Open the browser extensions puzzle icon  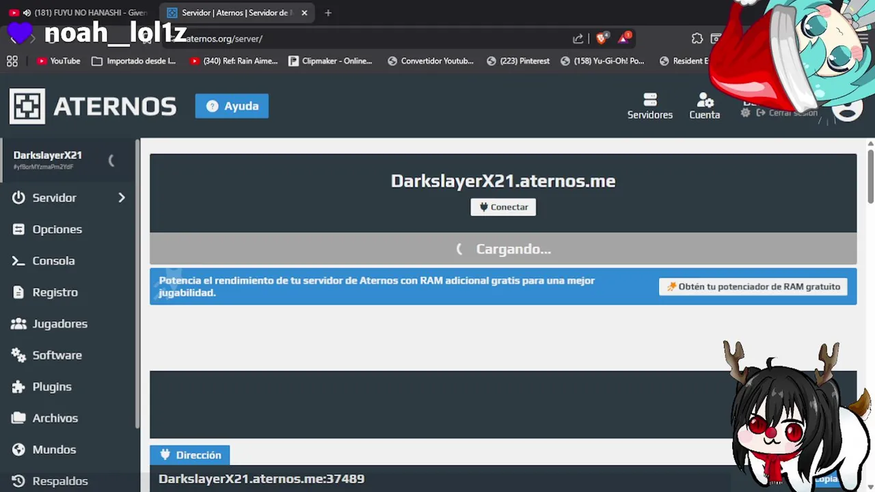697,38
